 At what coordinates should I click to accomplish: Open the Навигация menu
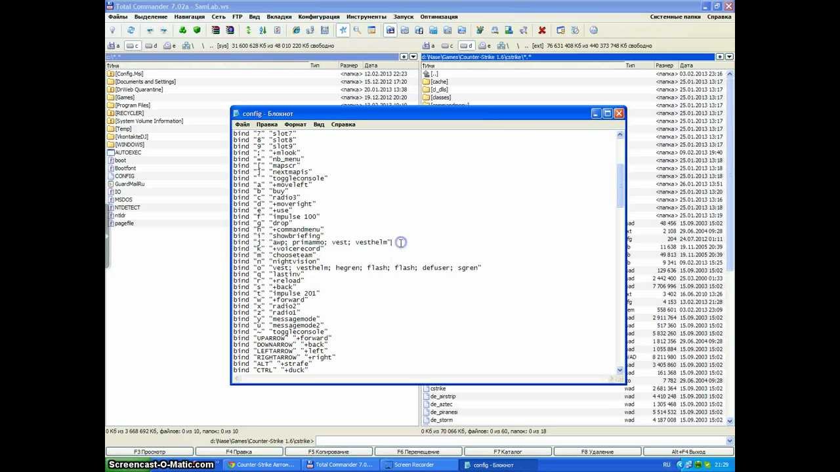(189, 17)
